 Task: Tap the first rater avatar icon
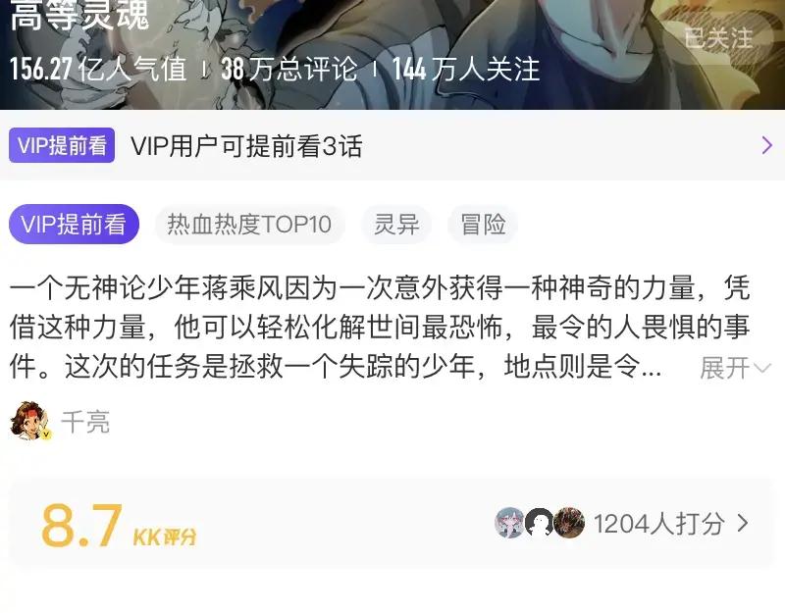(x=509, y=523)
